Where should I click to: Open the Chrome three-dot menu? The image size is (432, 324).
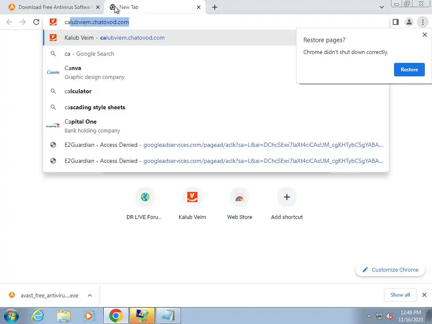pyautogui.click(x=423, y=22)
